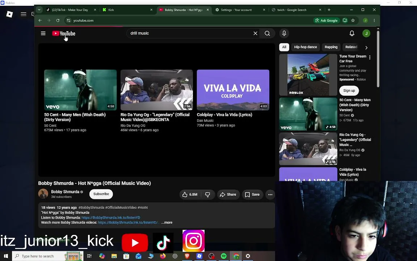Open the green J account avatar on YouTube
Image resolution: width=417 pixels, height=261 pixels.
[366, 33]
